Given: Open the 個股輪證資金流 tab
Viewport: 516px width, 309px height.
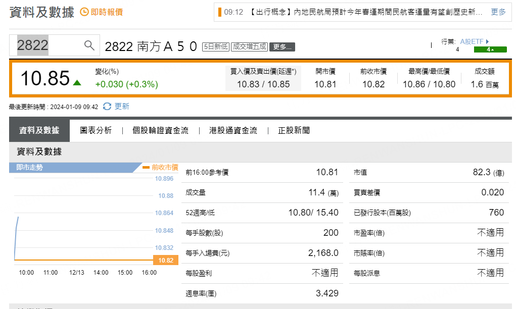Looking at the screenshot, I should (x=160, y=130).
